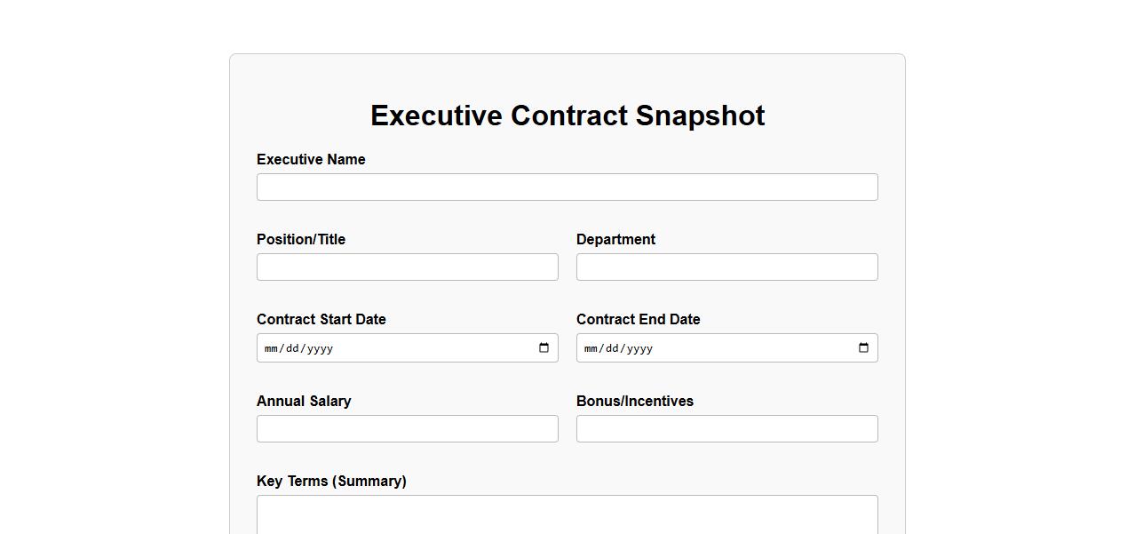This screenshot has height=534, width=1135.
Task: Select year segment of Contract Start Date
Action: pyautogui.click(x=320, y=348)
